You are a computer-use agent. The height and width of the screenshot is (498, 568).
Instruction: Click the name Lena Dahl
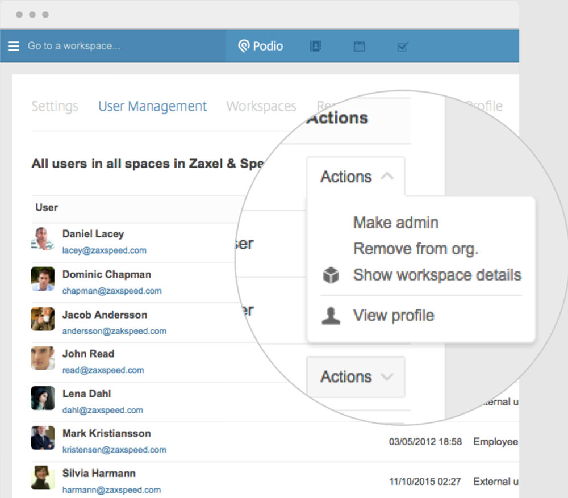[86, 394]
